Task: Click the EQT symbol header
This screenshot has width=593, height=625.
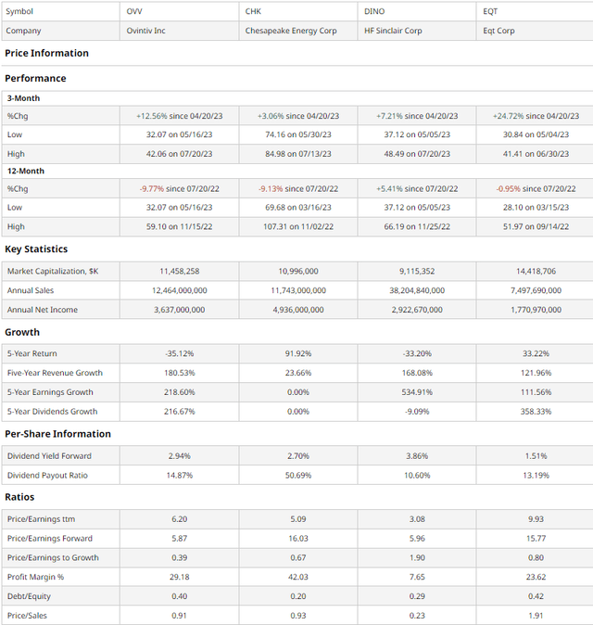Action: pyautogui.click(x=490, y=11)
